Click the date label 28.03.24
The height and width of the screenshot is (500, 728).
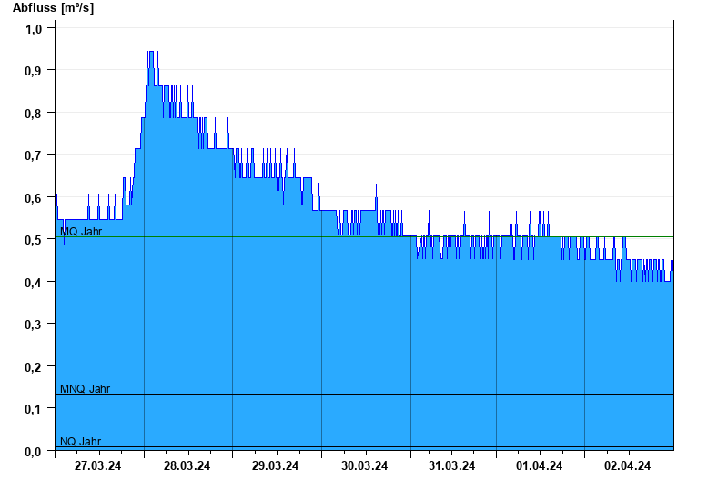(x=187, y=465)
